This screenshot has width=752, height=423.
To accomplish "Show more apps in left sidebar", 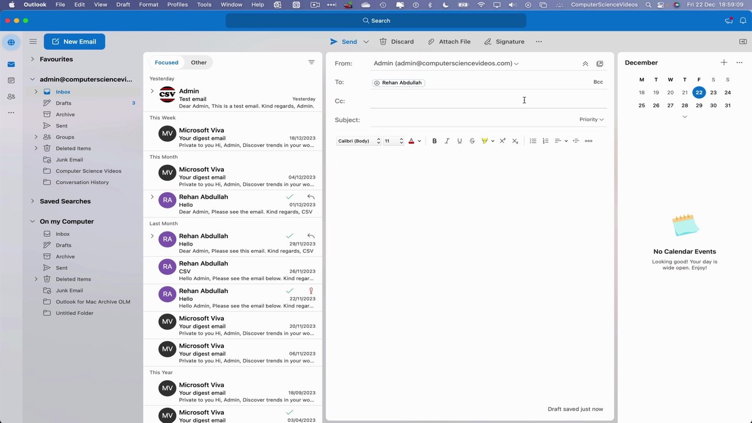I will point(11,112).
